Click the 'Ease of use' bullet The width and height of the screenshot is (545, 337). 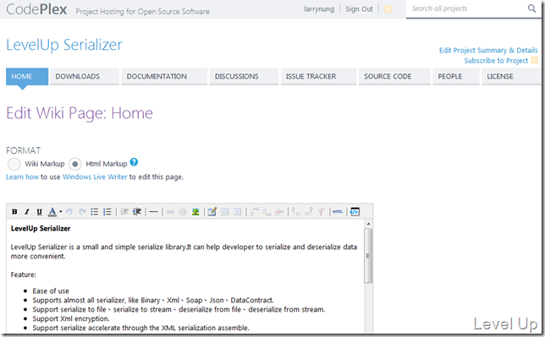coord(51,291)
